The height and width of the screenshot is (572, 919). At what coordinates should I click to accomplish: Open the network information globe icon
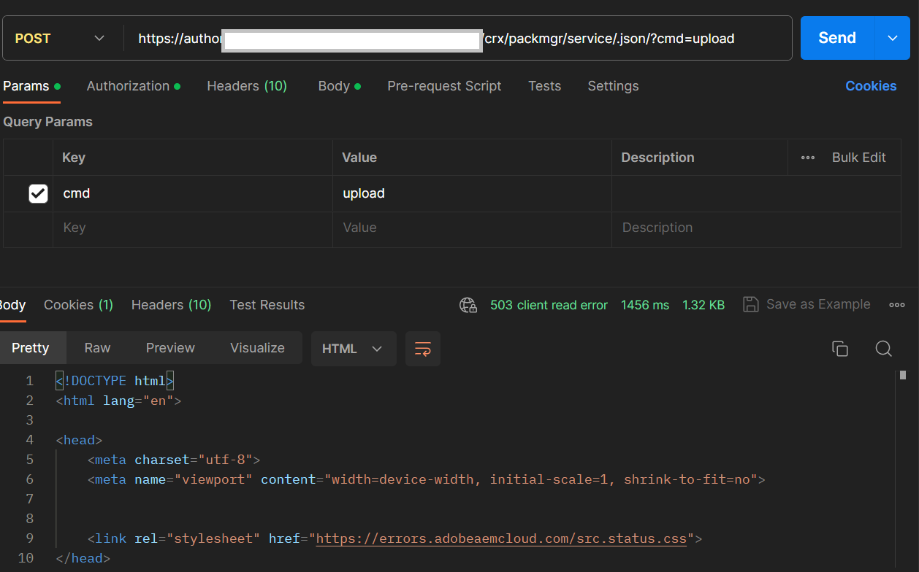[468, 305]
